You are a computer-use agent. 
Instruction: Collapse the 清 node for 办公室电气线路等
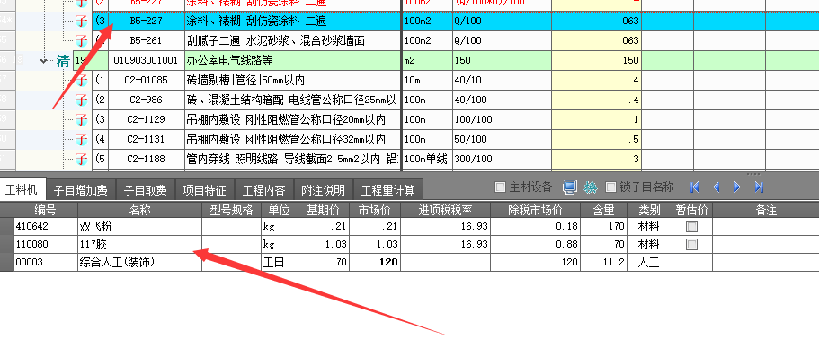pyautogui.click(x=44, y=61)
